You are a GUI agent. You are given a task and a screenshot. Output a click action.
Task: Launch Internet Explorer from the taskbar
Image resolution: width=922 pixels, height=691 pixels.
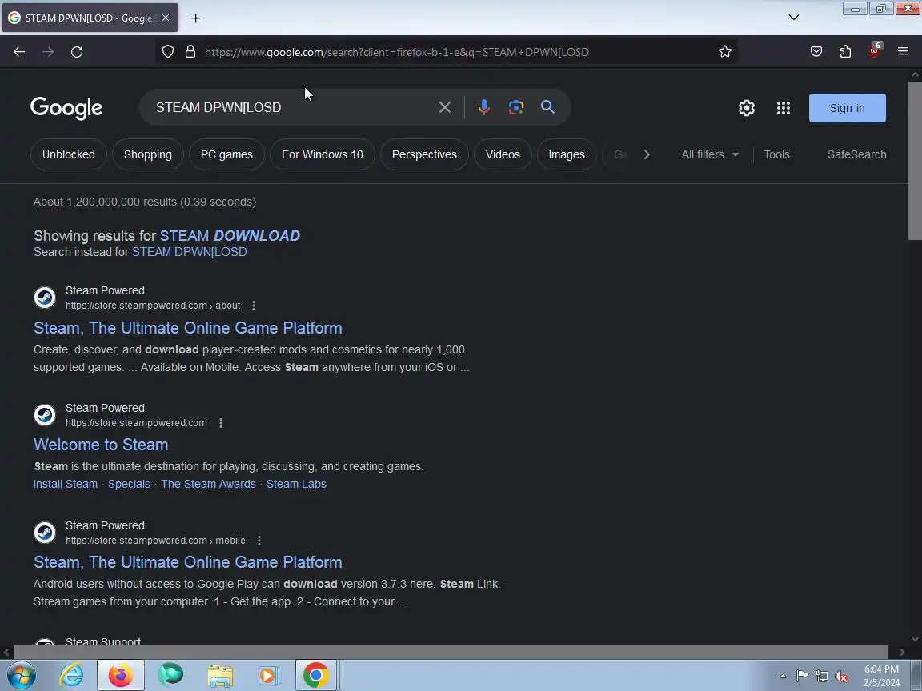click(72, 676)
